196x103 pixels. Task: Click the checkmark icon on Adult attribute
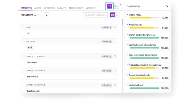pyautogui.click(x=115, y=27)
